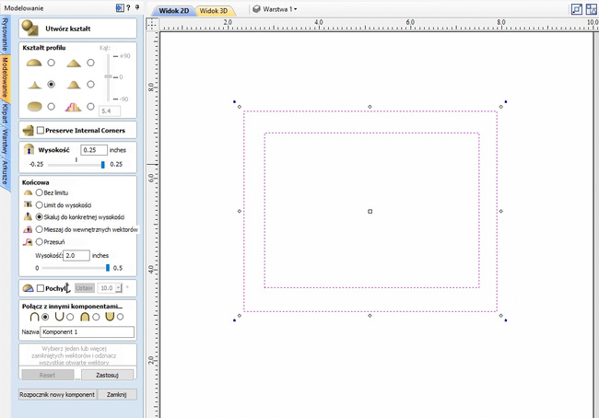Click the flat ellipse profile icon
Image resolution: width=599 pixels, height=418 pixels.
[x=35, y=106]
